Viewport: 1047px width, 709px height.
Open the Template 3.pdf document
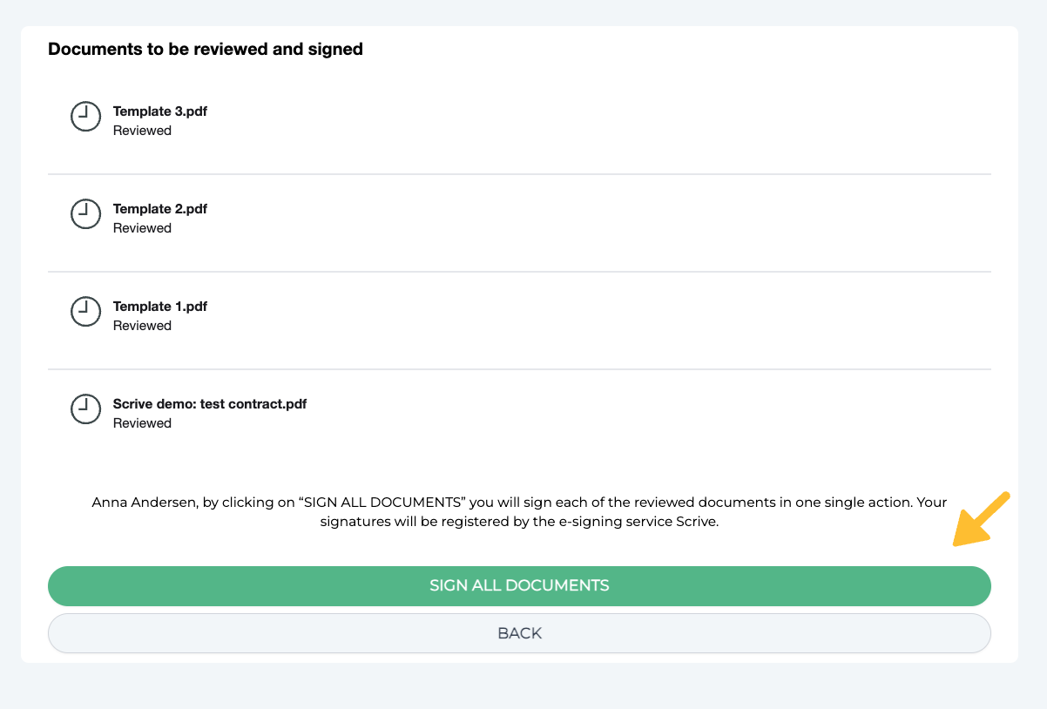159,111
